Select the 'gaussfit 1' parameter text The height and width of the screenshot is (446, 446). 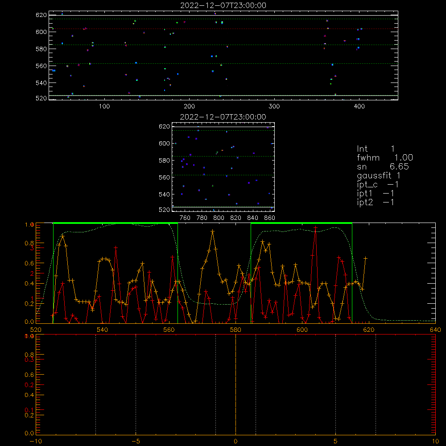click(x=379, y=176)
